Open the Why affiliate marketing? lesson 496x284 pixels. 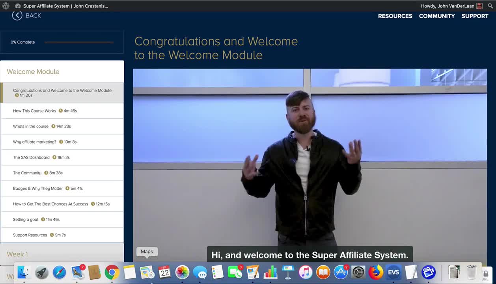pos(62,142)
